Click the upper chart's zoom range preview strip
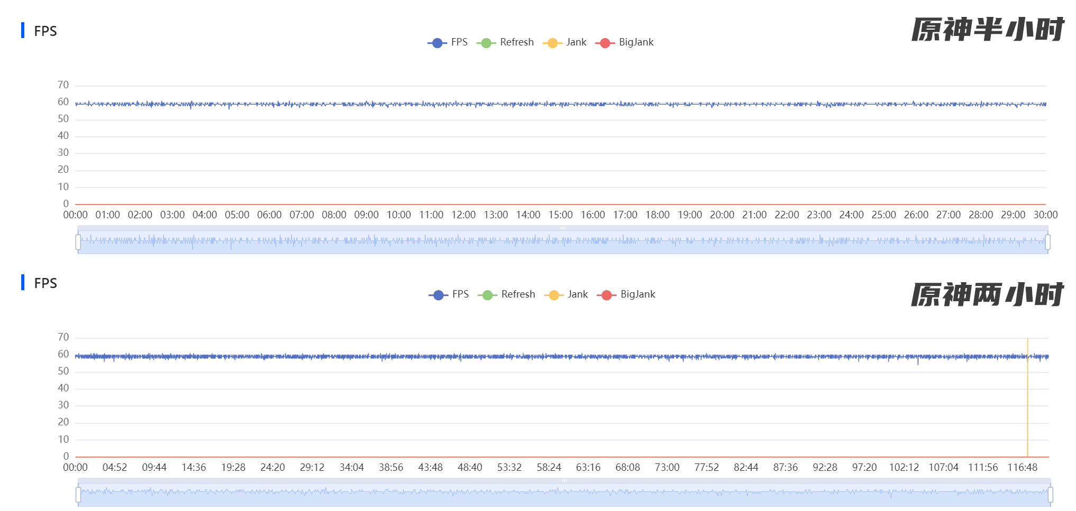Screen dimensions: 1076x511 tap(563, 242)
